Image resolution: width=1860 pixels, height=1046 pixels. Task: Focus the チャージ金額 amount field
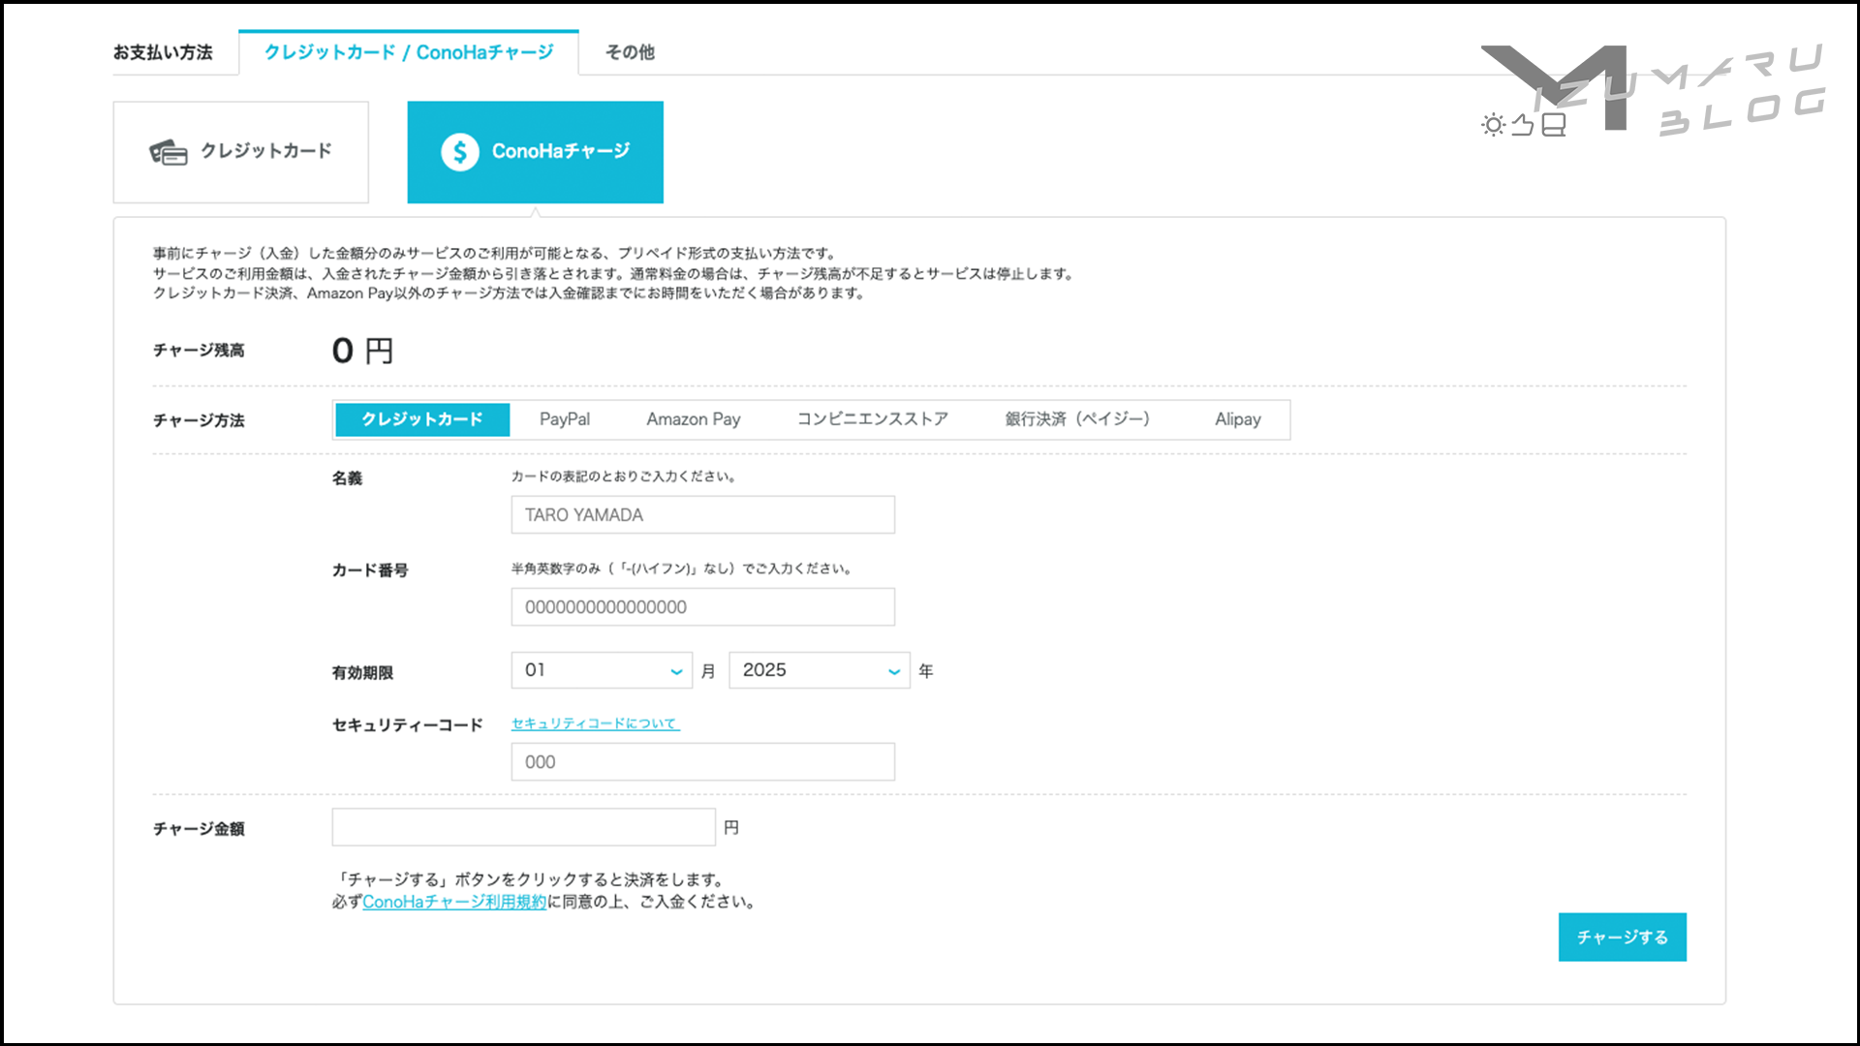click(524, 828)
